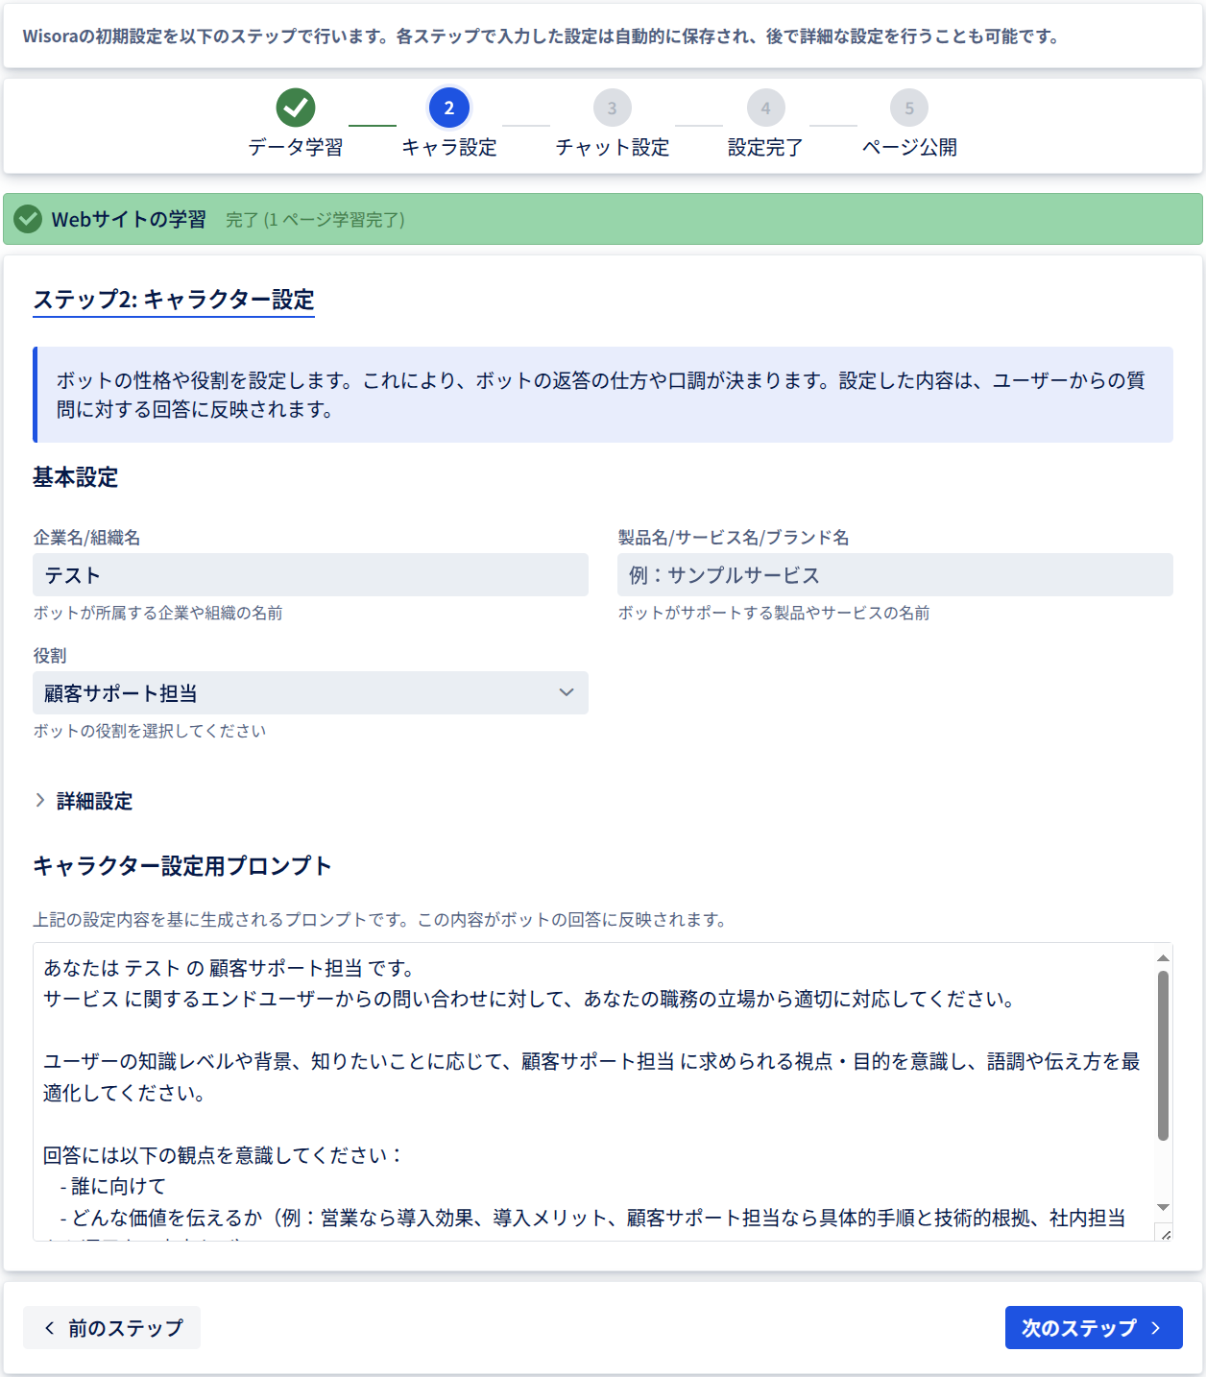Screen dimensions: 1206x1377
Task: Click the 役割 dropdown chevron arrow
Action: click(x=567, y=692)
